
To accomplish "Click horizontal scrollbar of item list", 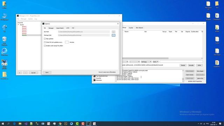I will pos(146,58).
